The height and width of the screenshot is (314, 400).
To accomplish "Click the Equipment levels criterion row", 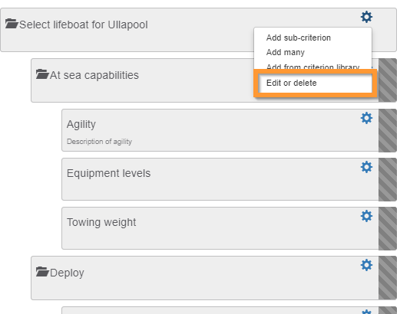I will pos(220,179).
